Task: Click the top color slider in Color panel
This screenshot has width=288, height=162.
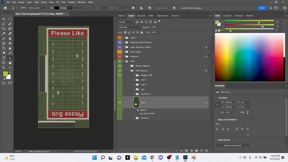Action: [x=249, y=21]
